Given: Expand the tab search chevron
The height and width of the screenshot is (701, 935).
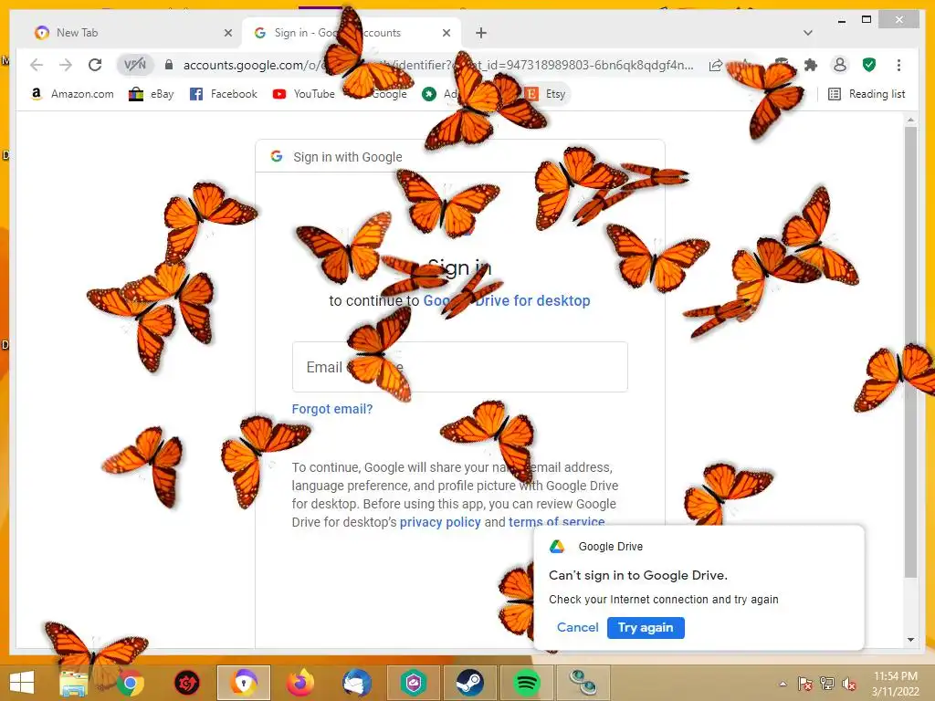Looking at the screenshot, I should [x=808, y=33].
